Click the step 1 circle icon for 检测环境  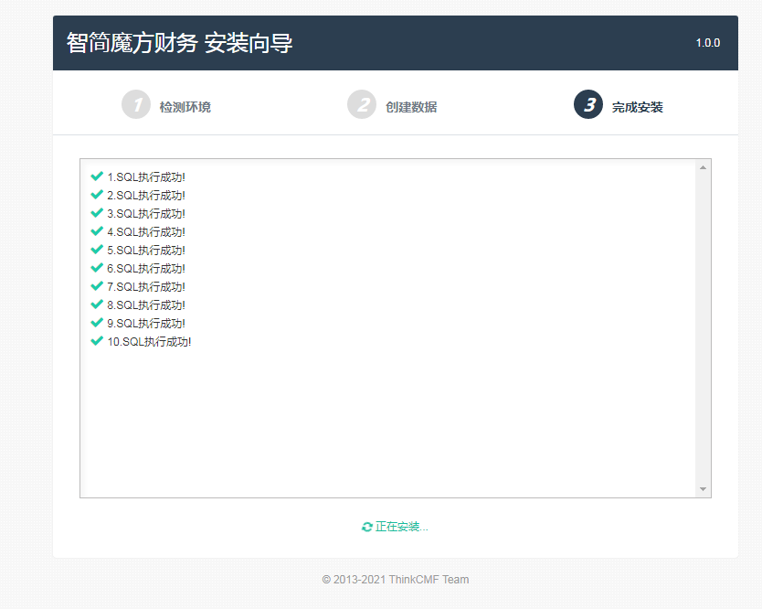[x=135, y=104]
